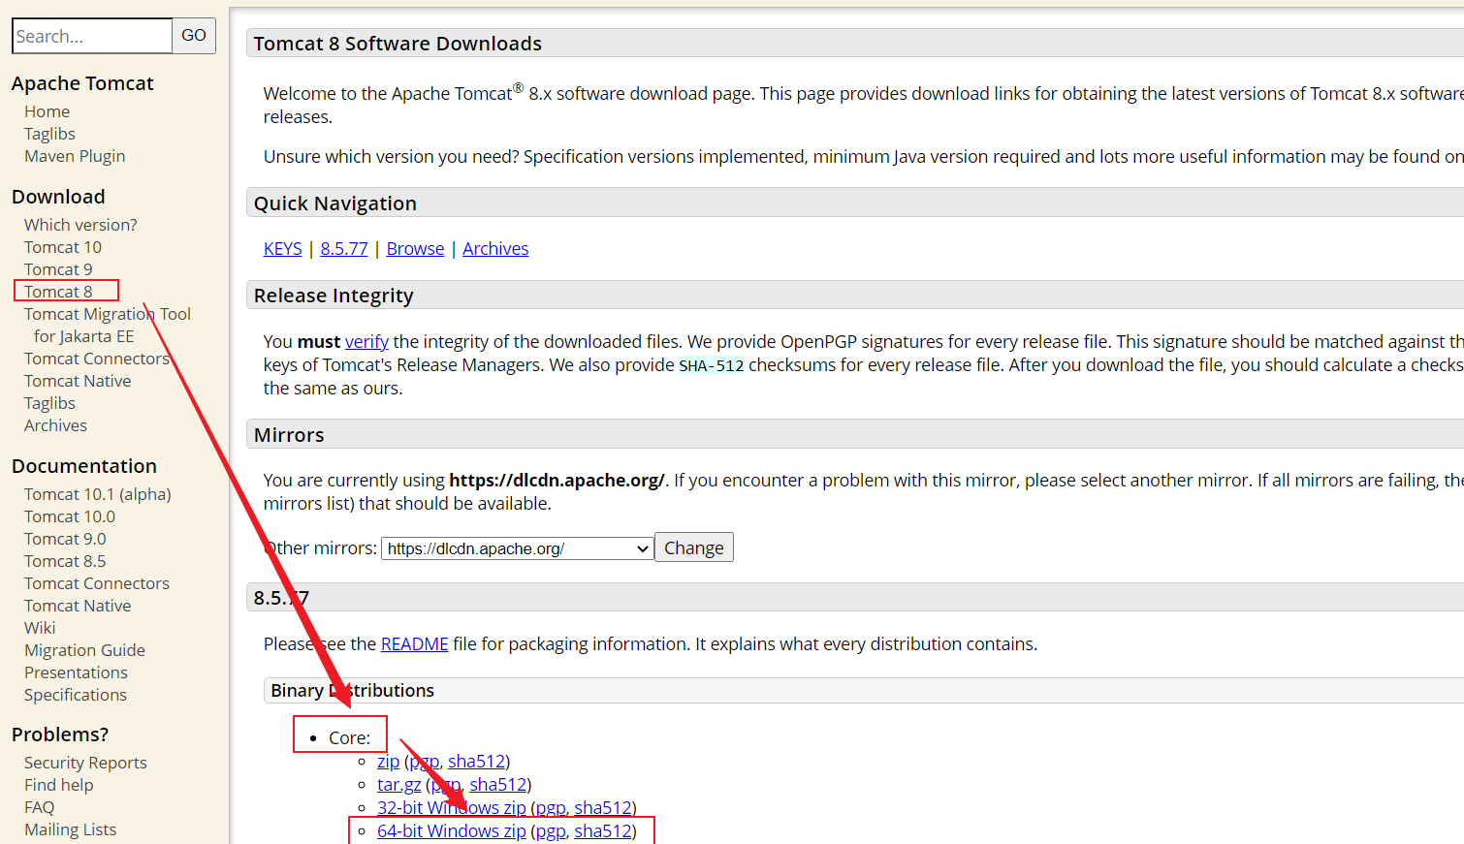This screenshot has height=844, width=1464.
Task: Open the Which version? link
Action: [x=80, y=225]
